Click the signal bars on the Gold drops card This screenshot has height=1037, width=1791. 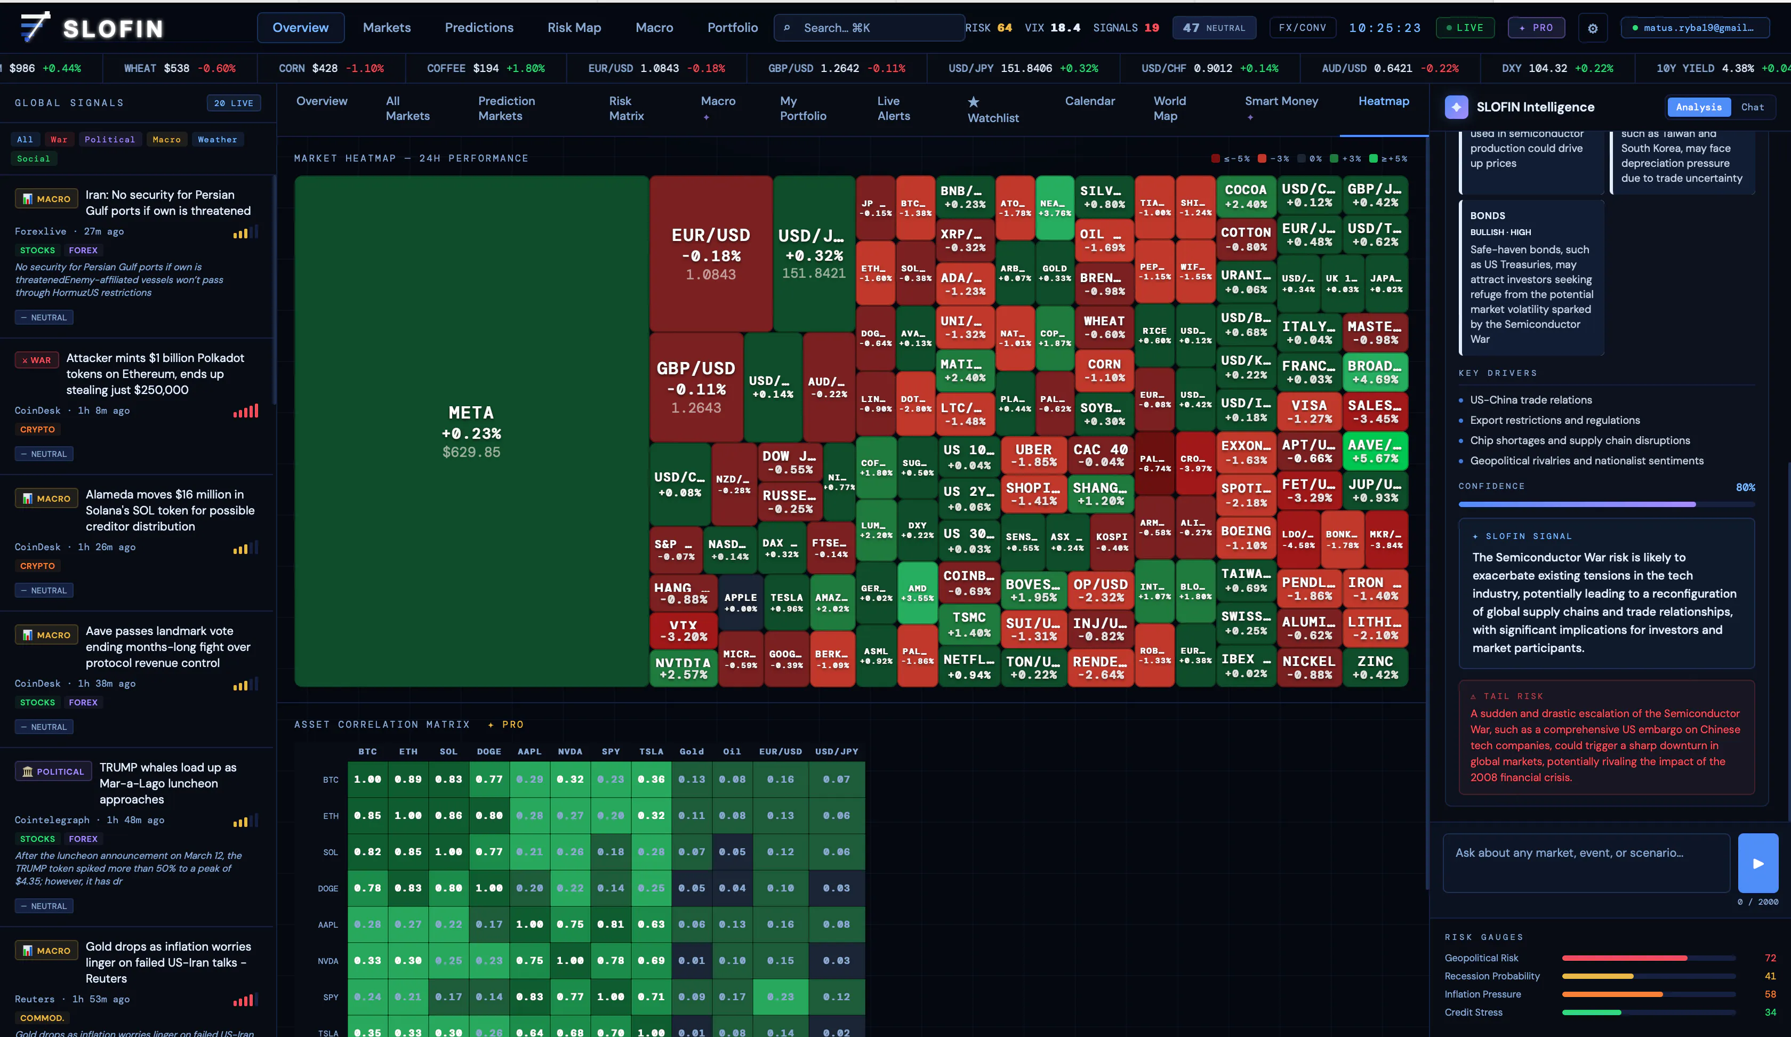(246, 999)
